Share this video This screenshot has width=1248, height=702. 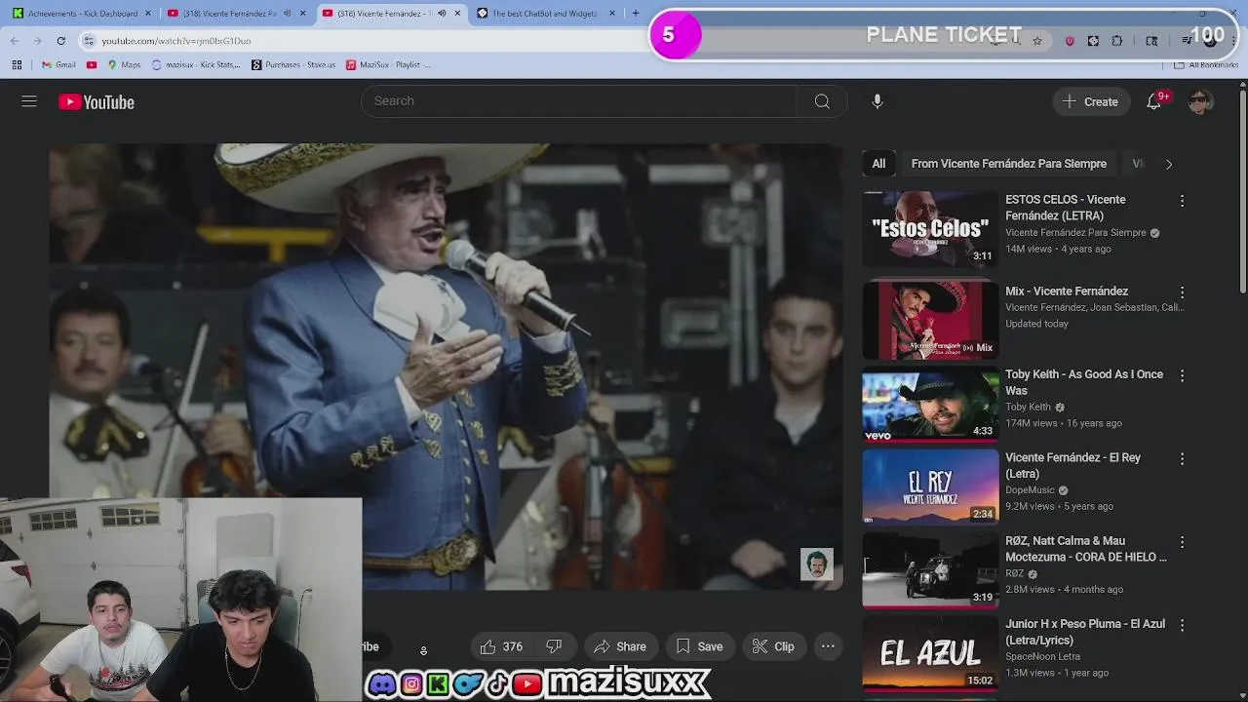[x=620, y=646]
